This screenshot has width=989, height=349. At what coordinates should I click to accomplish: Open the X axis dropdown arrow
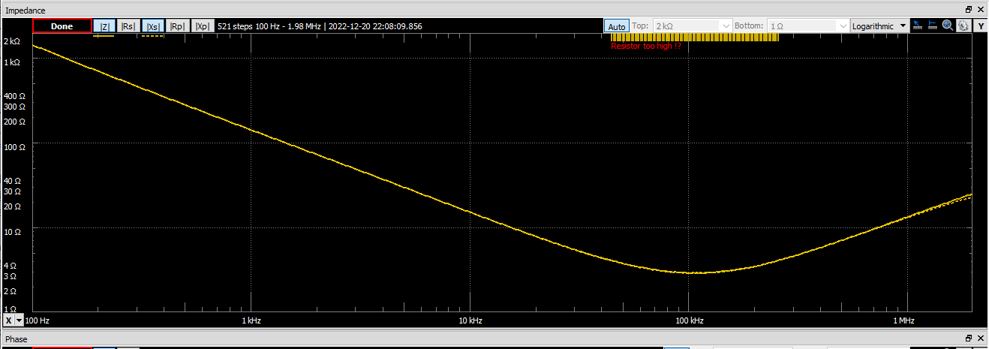[20, 320]
